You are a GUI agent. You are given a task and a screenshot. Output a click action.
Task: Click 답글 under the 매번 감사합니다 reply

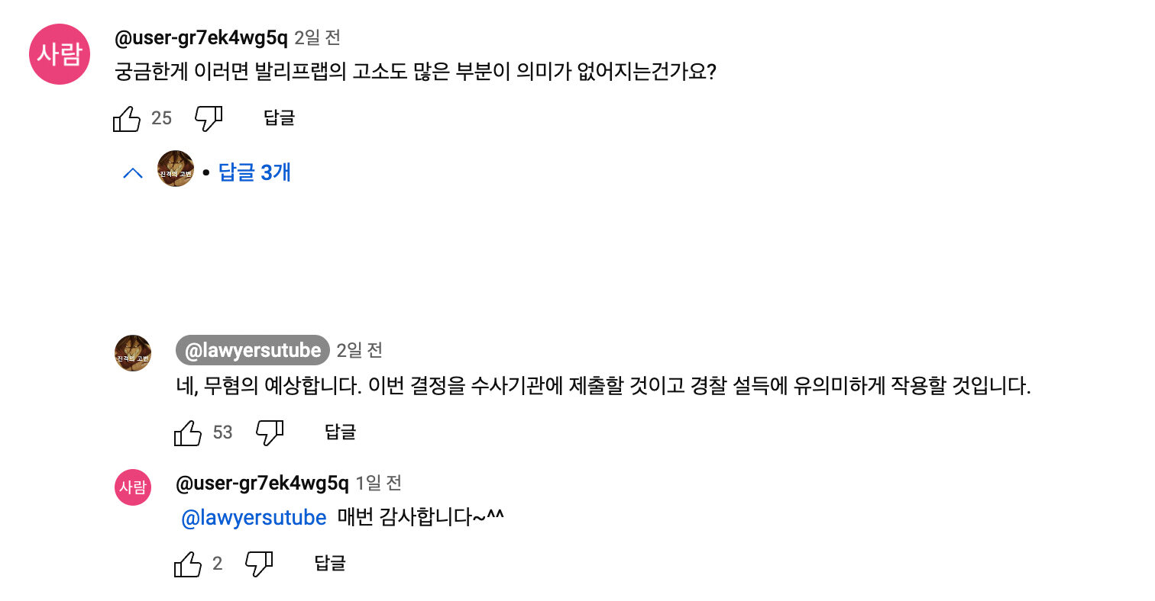tap(330, 564)
